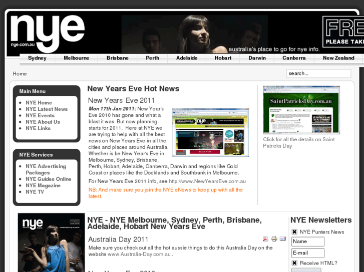This screenshot has width=364, height=272.
Task: Click the search field
Action: pos(318,73)
